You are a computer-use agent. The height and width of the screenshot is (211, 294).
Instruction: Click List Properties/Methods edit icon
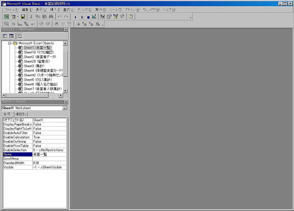click(x=6, y=24)
